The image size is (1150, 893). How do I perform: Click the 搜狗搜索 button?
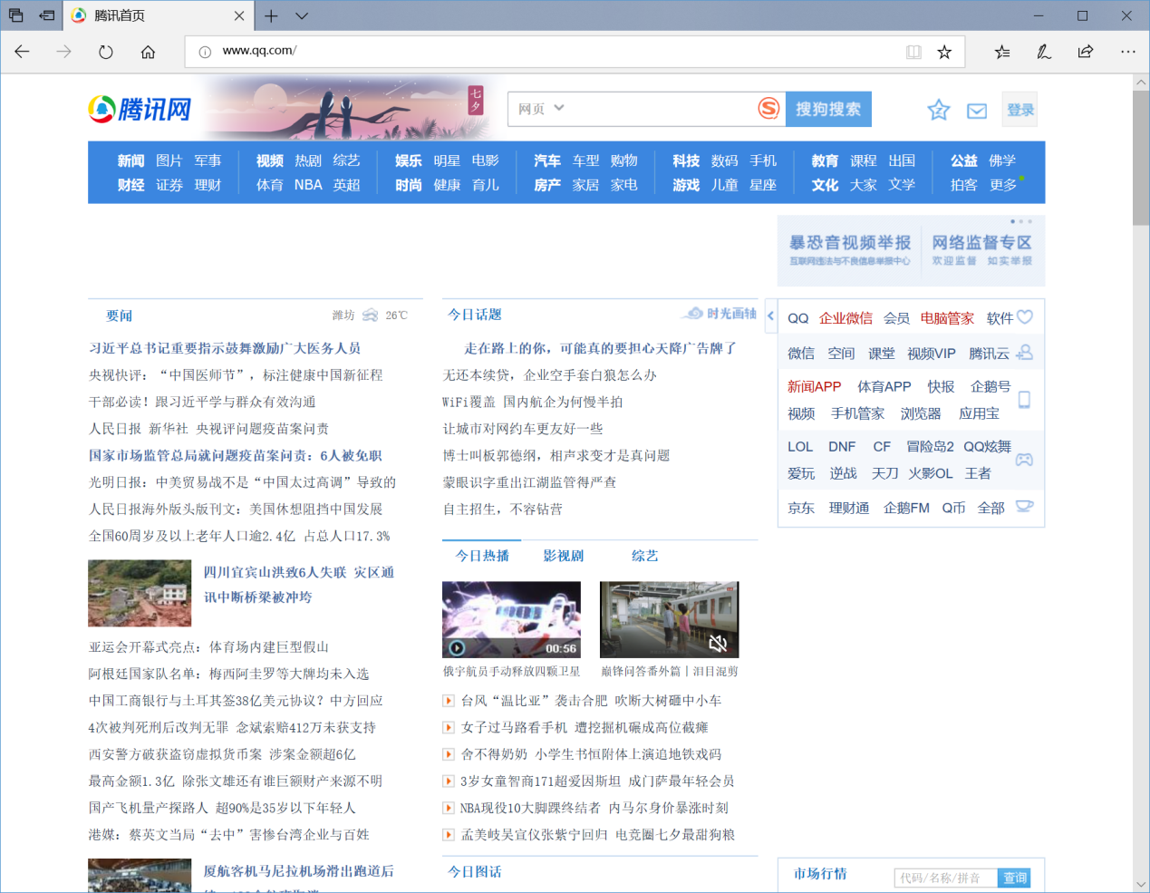(828, 109)
